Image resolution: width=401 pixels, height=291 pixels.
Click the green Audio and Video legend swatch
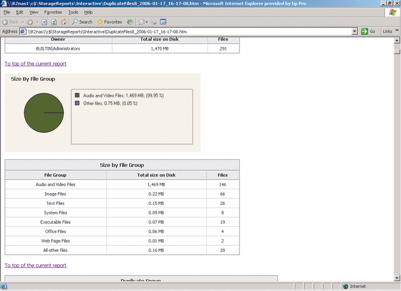[77, 95]
